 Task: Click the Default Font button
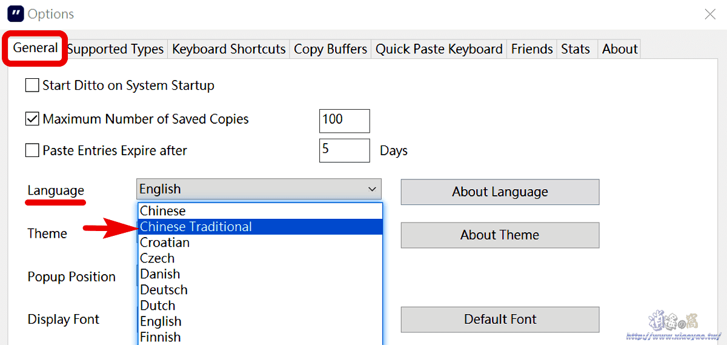click(x=500, y=320)
